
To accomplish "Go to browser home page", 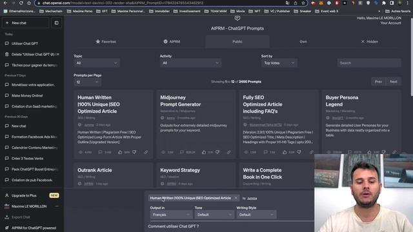I will pyautogui.click(x=29, y=3).
